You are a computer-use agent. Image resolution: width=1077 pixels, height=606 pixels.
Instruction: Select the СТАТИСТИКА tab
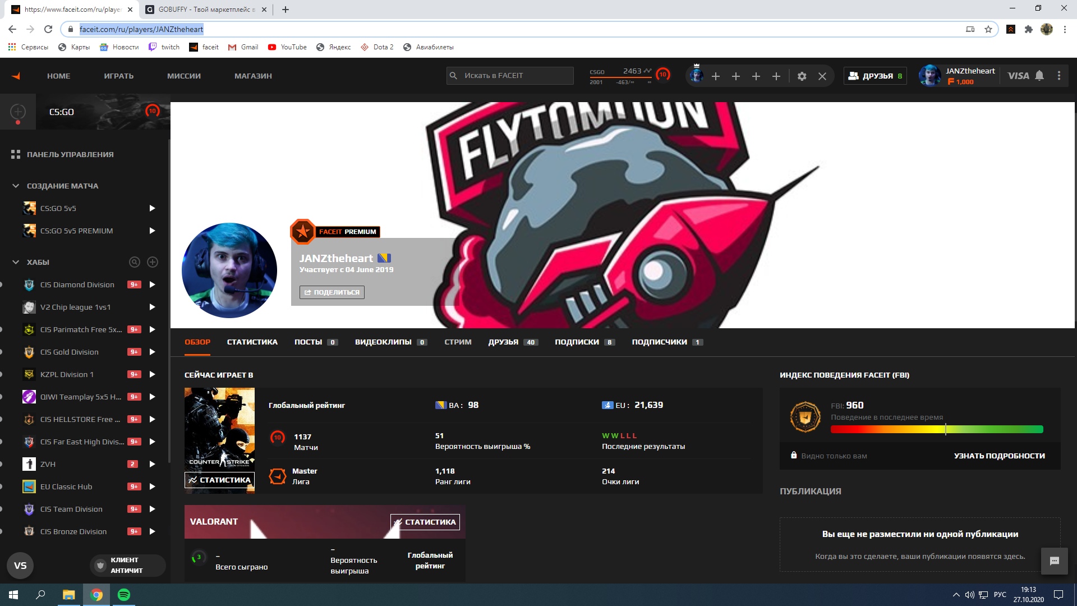tap(251, 341)
